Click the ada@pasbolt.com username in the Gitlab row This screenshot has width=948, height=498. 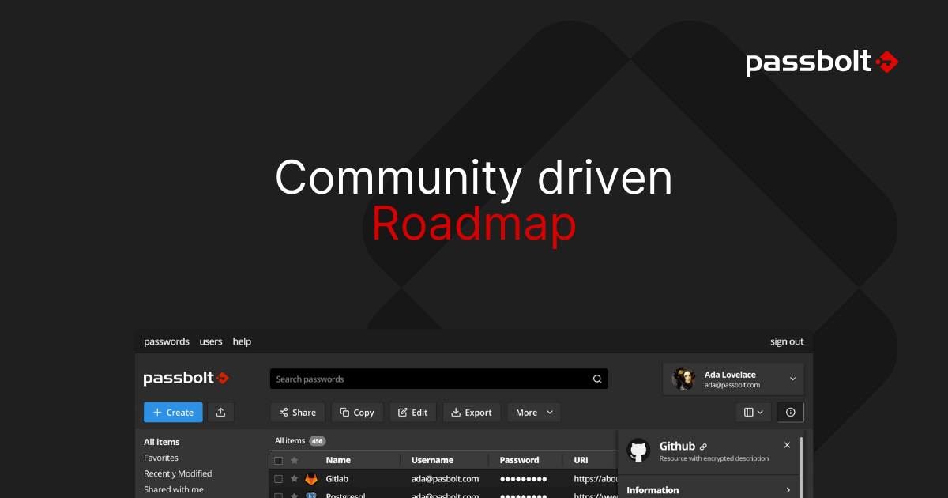445,479
